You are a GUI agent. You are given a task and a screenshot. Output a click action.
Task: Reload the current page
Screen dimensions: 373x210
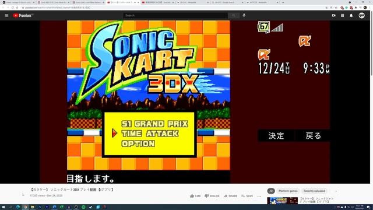12,8
